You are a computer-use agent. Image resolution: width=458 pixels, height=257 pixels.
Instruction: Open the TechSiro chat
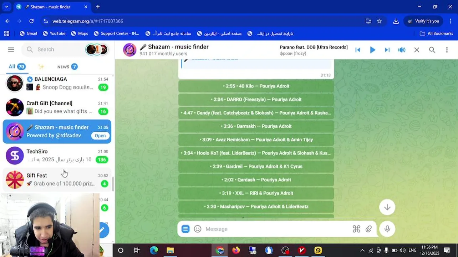pyautogui.click(x=57, y=155)
